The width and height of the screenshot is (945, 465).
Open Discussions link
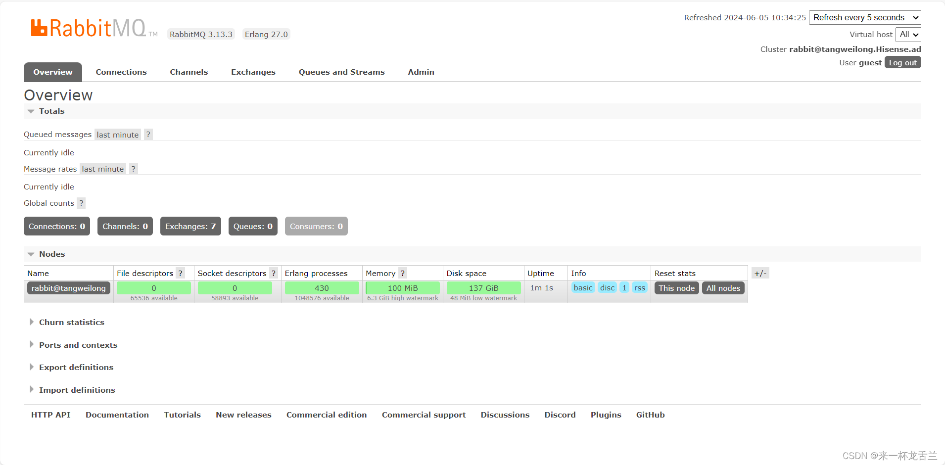click(x=505, y=415)
